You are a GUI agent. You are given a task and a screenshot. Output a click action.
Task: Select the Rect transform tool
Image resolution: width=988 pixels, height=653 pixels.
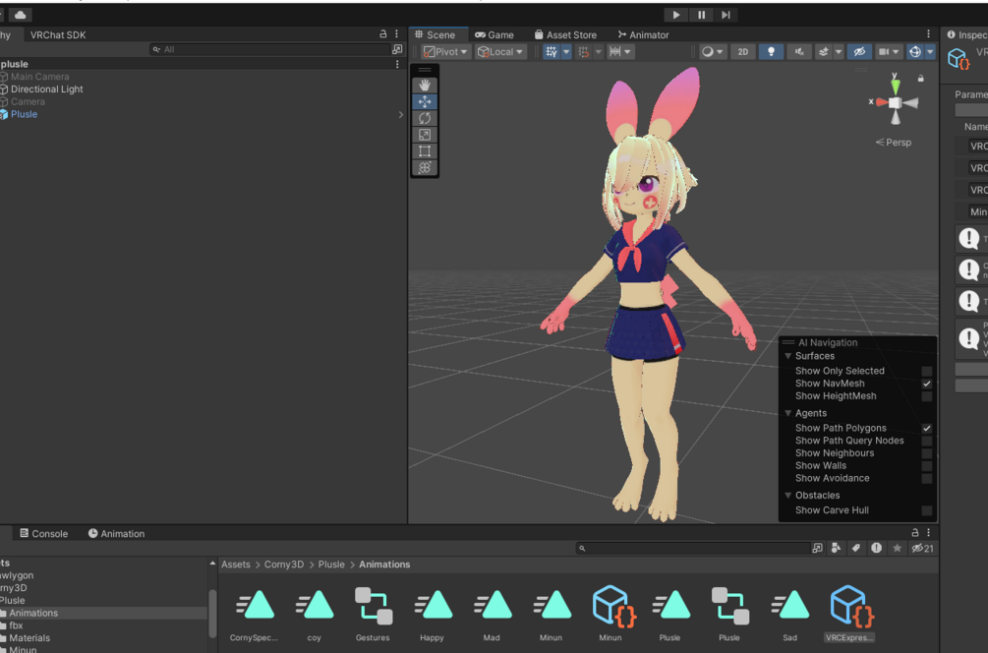click(425, 150)
